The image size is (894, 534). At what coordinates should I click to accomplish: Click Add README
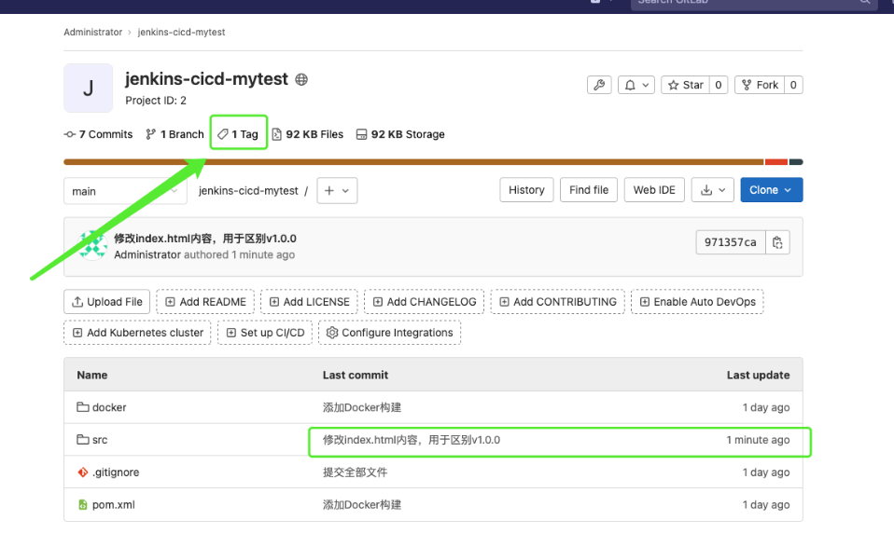205,302
